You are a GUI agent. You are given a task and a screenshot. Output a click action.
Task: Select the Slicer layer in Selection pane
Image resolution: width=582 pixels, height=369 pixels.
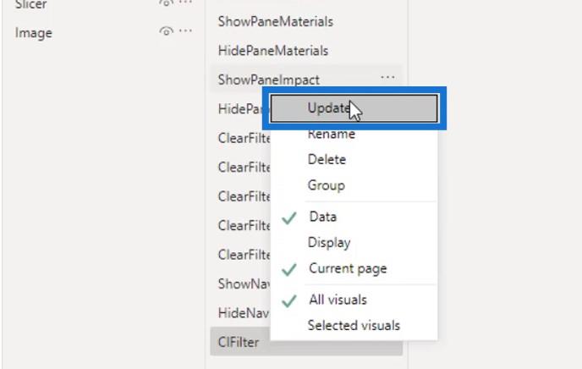coord(30,4)
